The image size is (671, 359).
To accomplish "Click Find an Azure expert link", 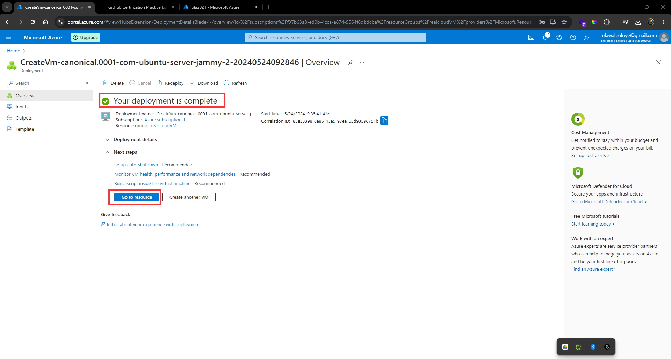I will [594, 269].
